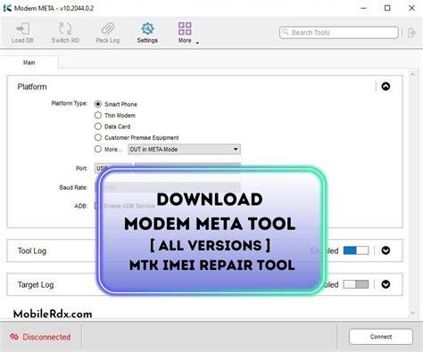Screen dimensions: 423x352
Task: Toggle the Target Log enabled switch
Action: pyautogui.click(x=356, y=284)
